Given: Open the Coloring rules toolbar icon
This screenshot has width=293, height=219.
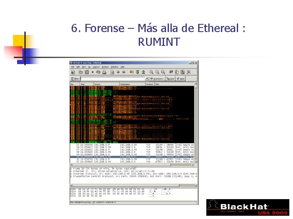Looking at the screenshot, I should point(183,72).
